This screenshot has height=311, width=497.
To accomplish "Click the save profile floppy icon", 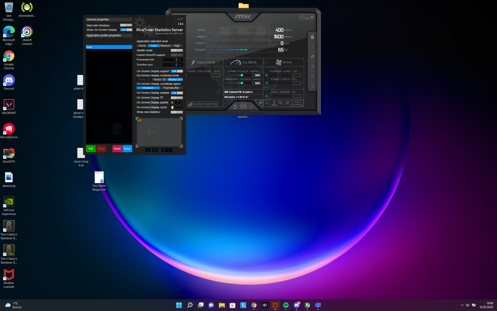I will click(x=243, y=107).
